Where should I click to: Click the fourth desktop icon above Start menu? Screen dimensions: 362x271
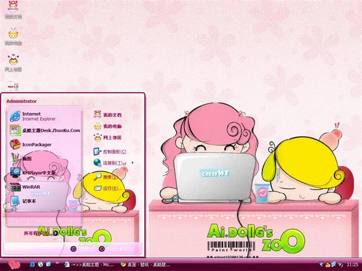[13, 86]
